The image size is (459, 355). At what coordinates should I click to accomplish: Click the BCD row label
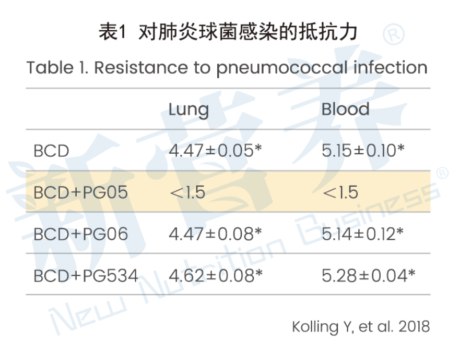[52, 151]
